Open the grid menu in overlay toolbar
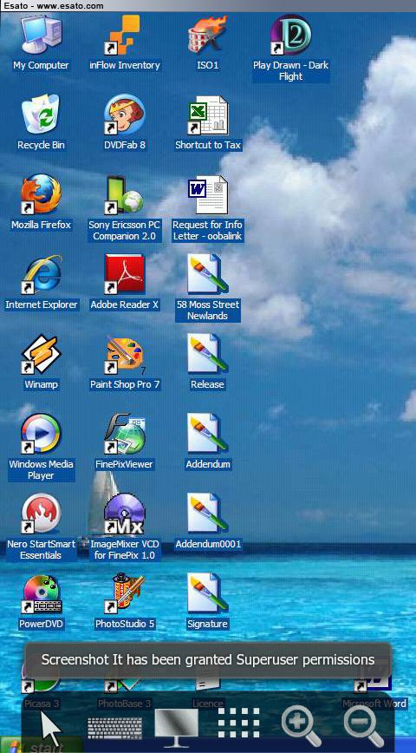The height and width of the screenshot is (753, 416). (x=239, y=723)
